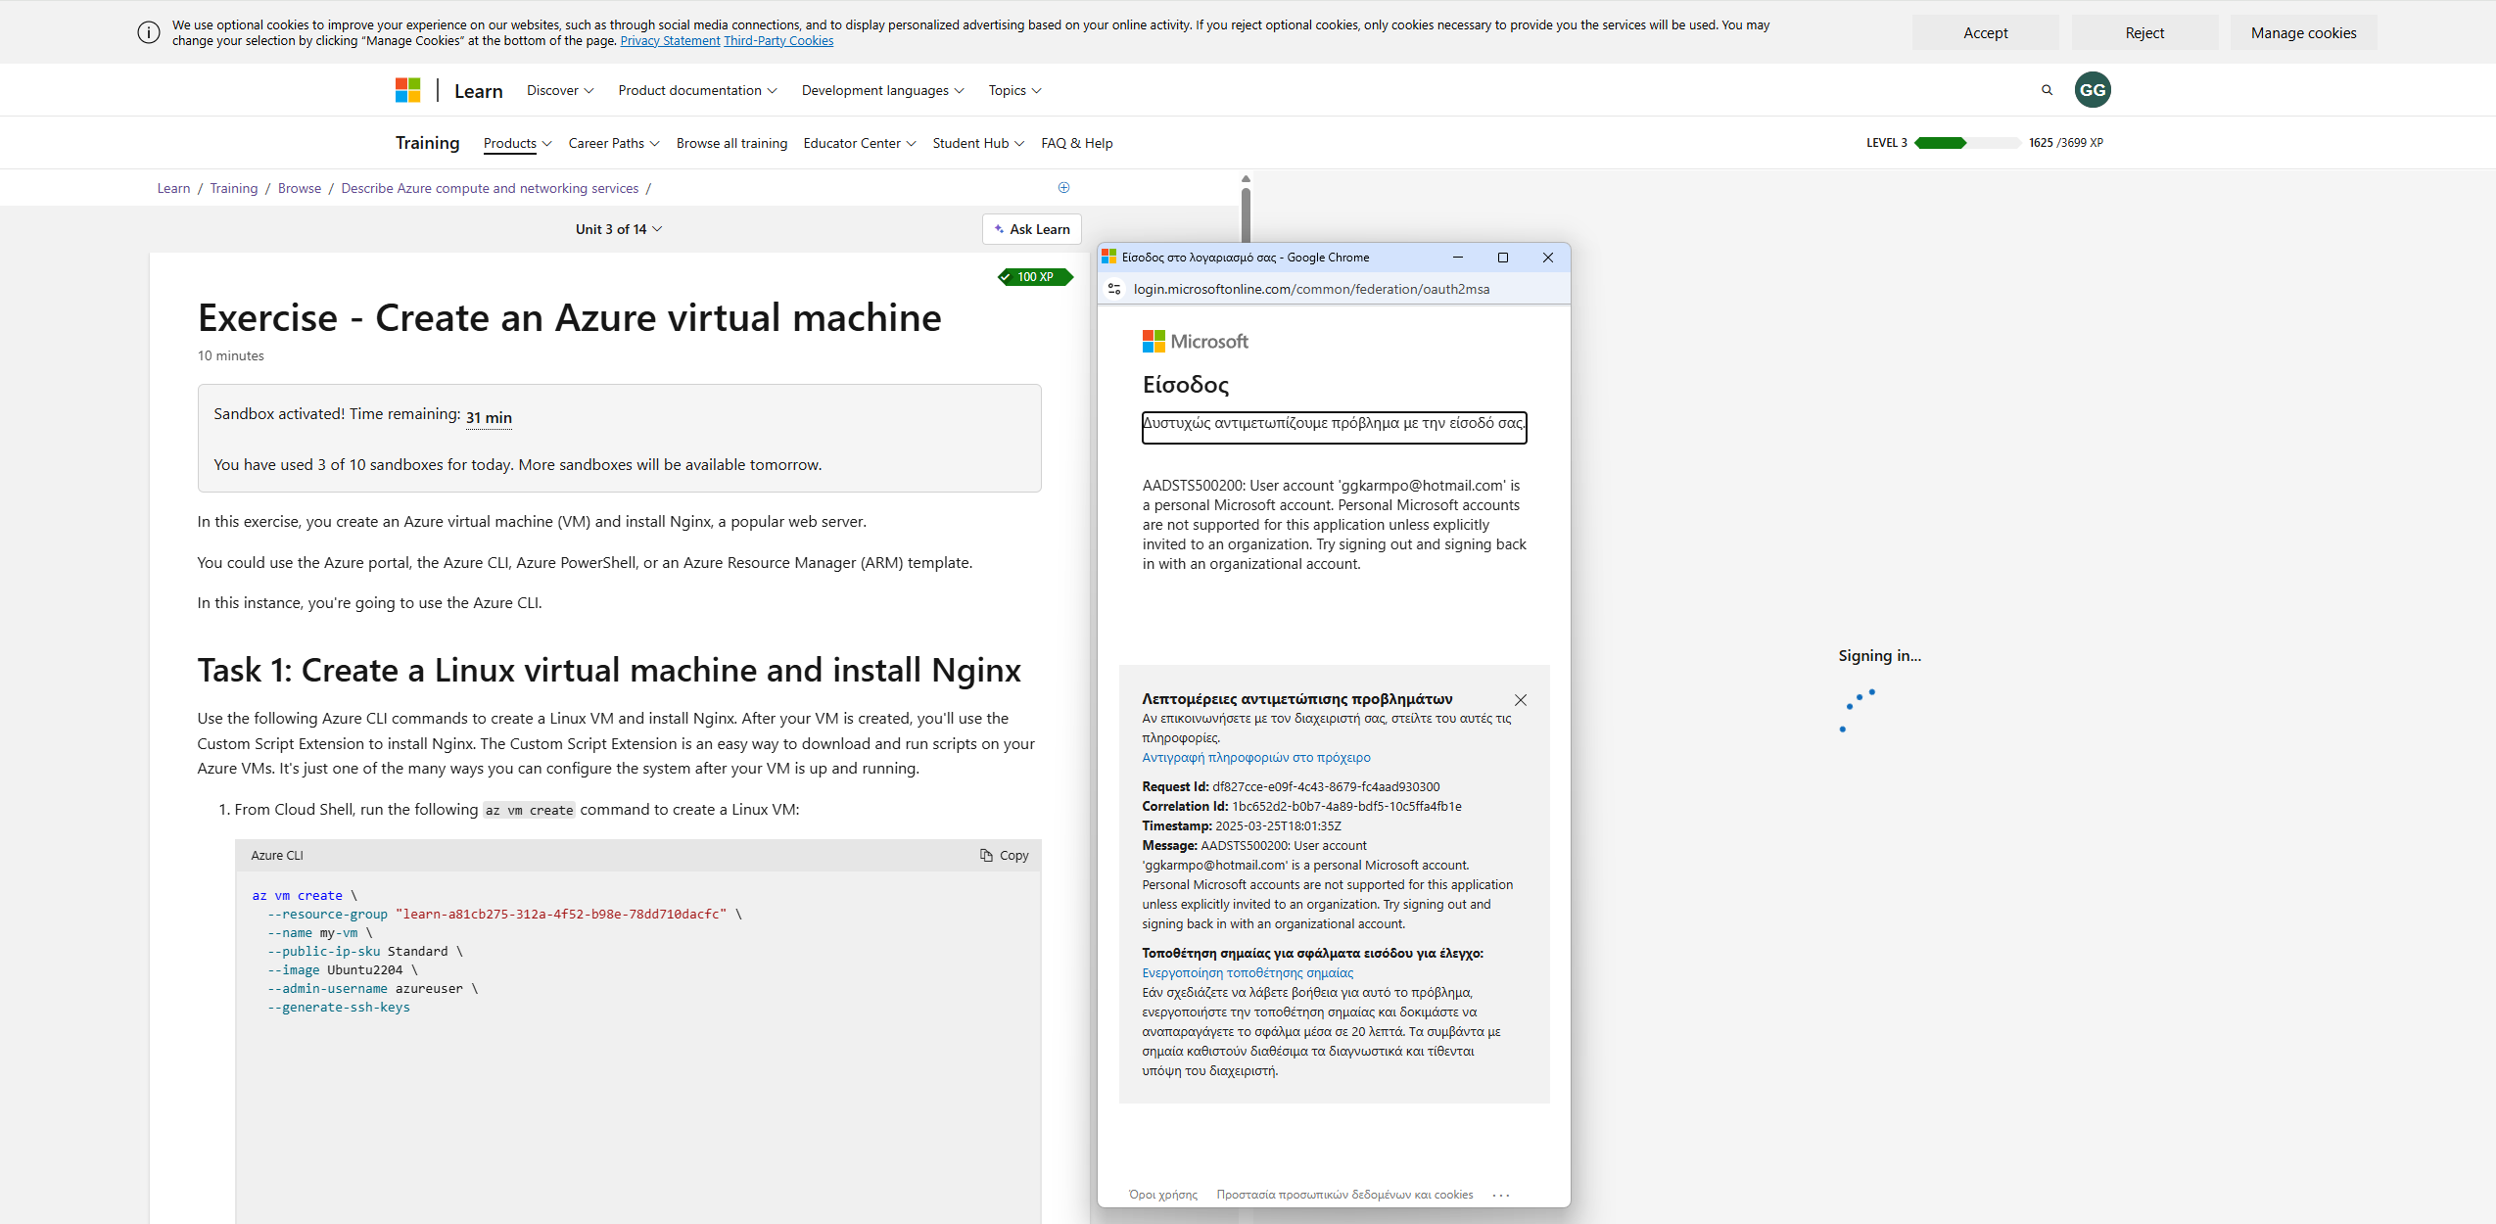Click the Correlation Id value
This screenshot has width=2496, height=1224.
coord(1346,807)
